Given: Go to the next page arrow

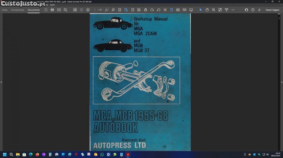Looking at the screenshot, I should tap(88, 10).
